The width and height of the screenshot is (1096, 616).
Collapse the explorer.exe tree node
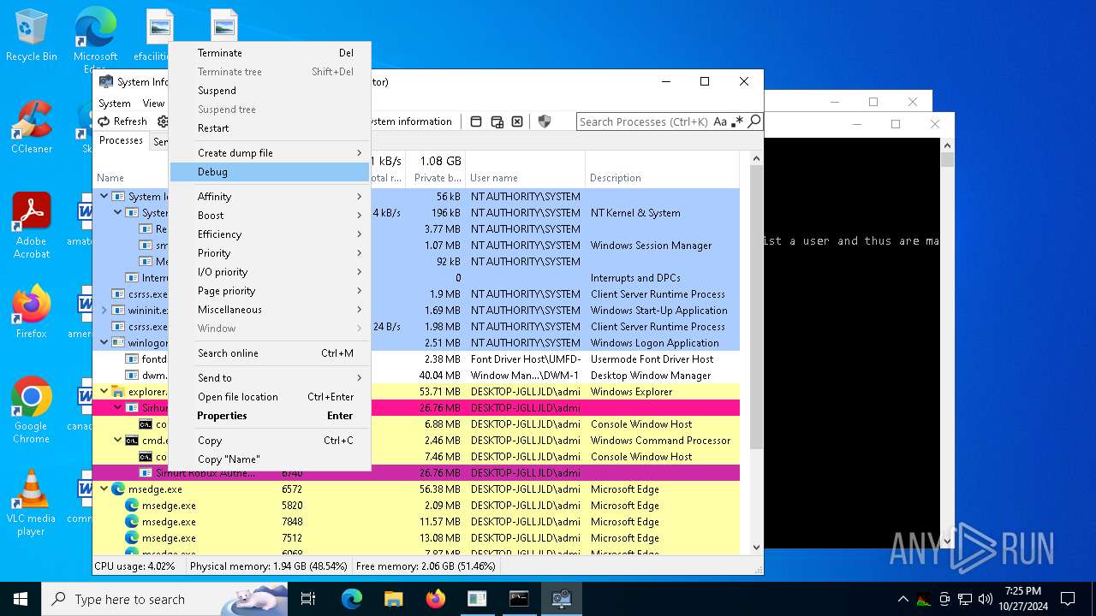pyautogui.click(x=104, y=392)
